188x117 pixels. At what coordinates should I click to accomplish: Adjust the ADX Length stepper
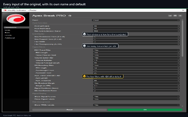(178, 78)
